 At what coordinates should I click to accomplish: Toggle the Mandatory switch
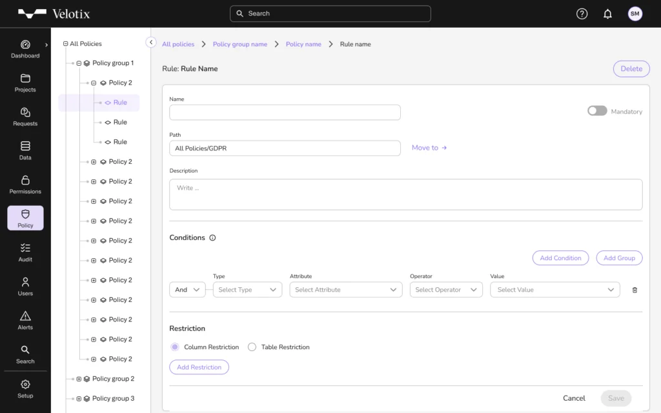click(597, 111)
